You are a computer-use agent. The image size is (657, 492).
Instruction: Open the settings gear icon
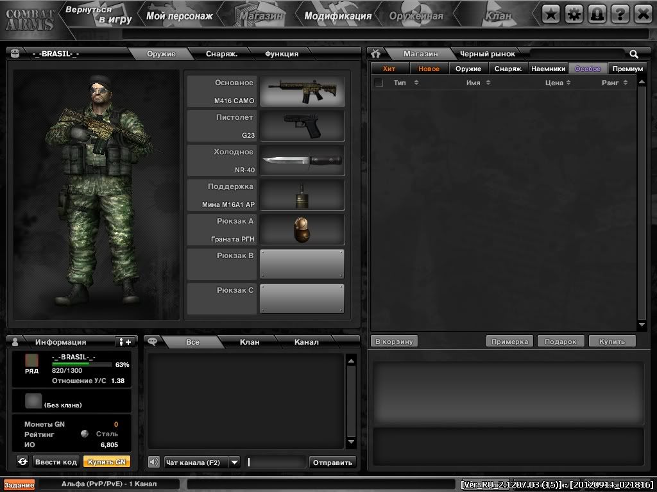[x=573, y=12]
